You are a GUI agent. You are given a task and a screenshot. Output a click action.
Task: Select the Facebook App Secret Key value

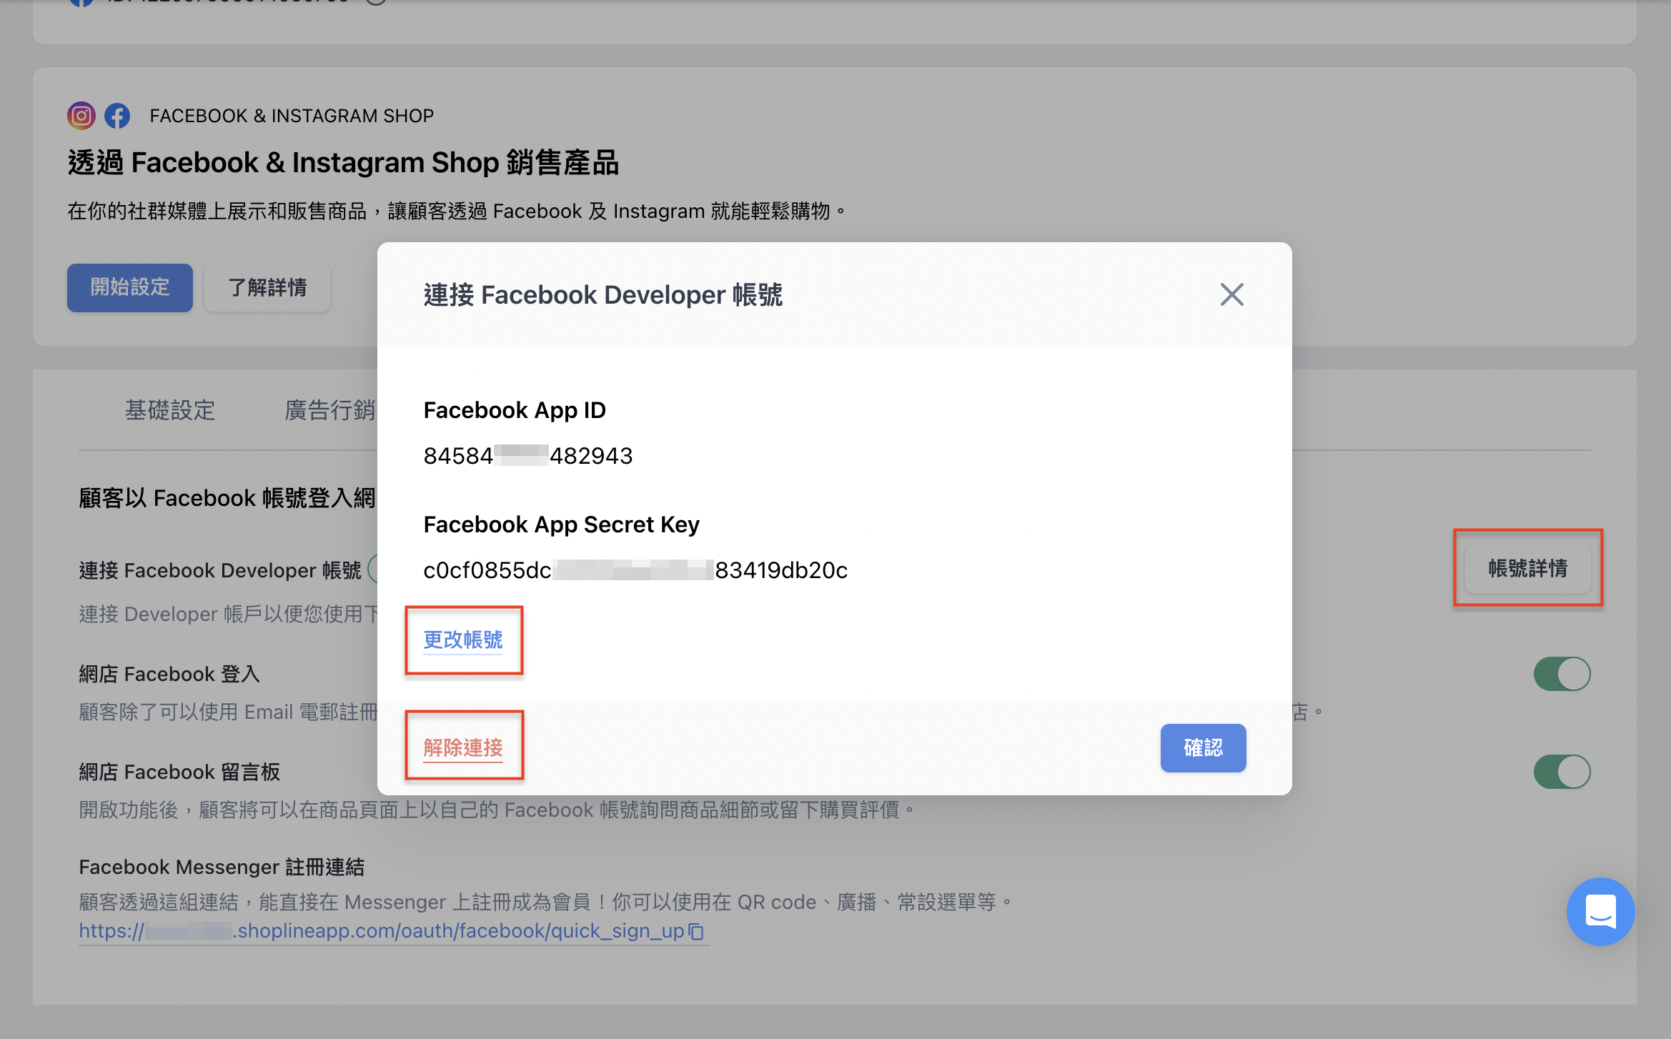[635, 570]
